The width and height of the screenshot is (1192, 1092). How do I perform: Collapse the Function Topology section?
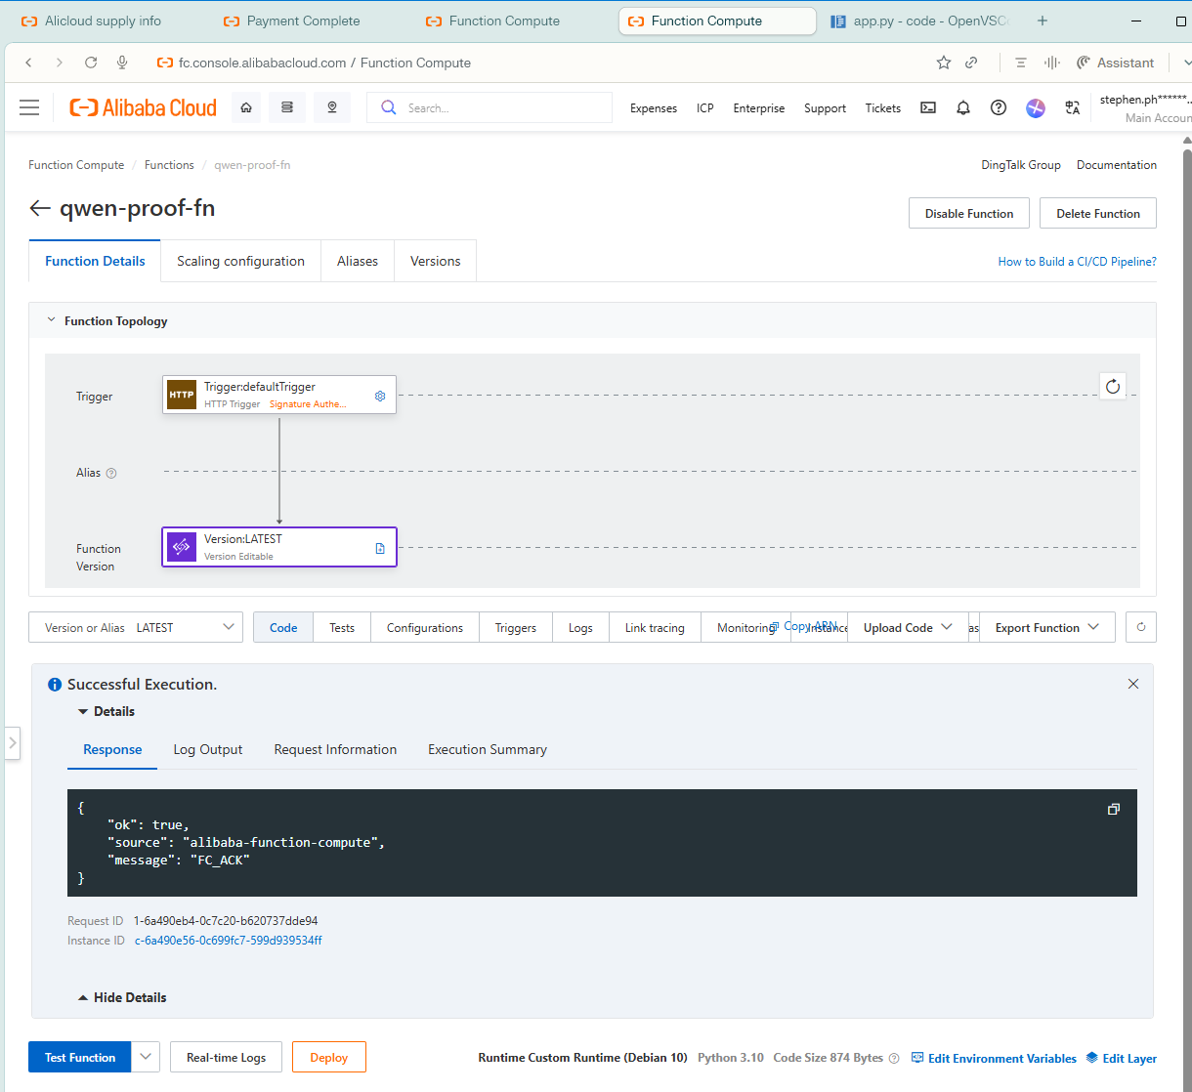pos(51,320)
